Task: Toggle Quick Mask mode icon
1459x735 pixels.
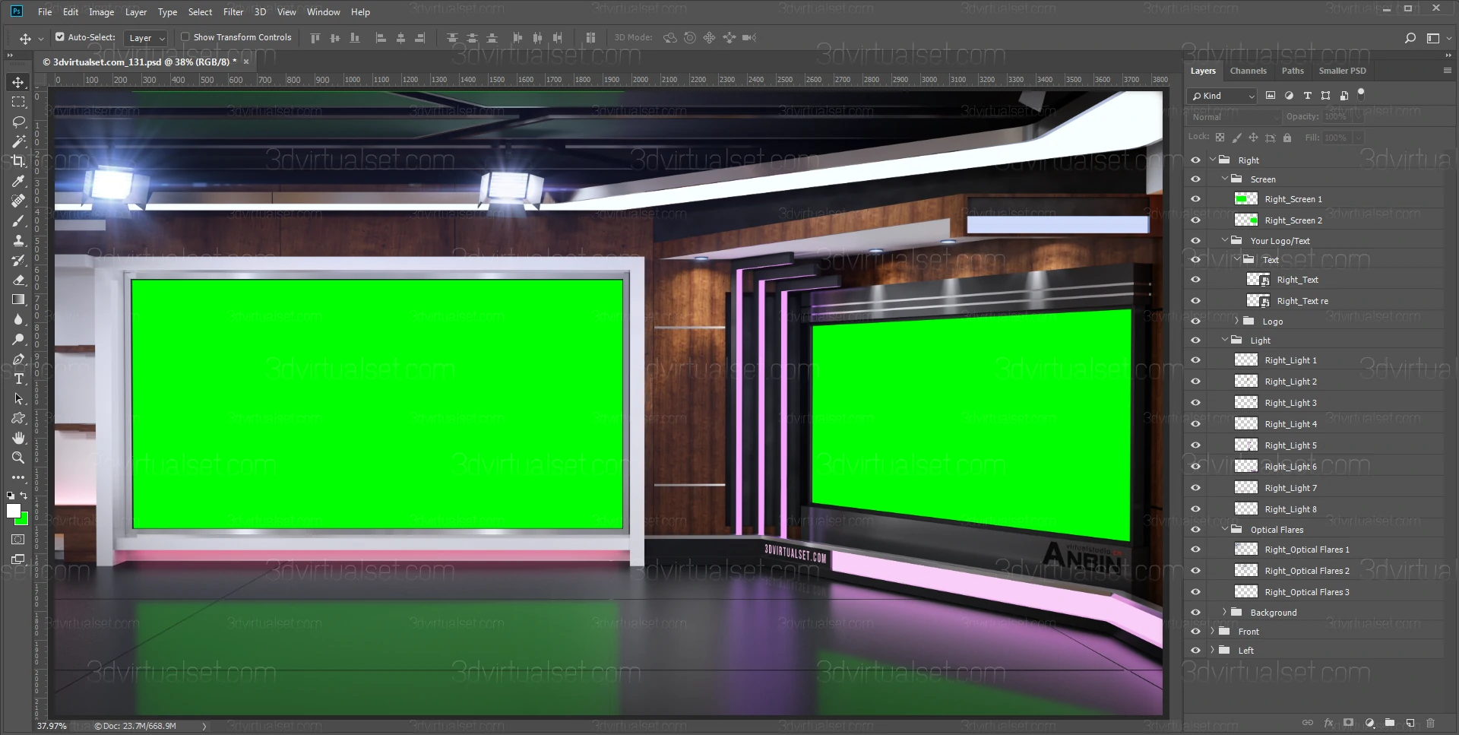Action: [18, 540]
